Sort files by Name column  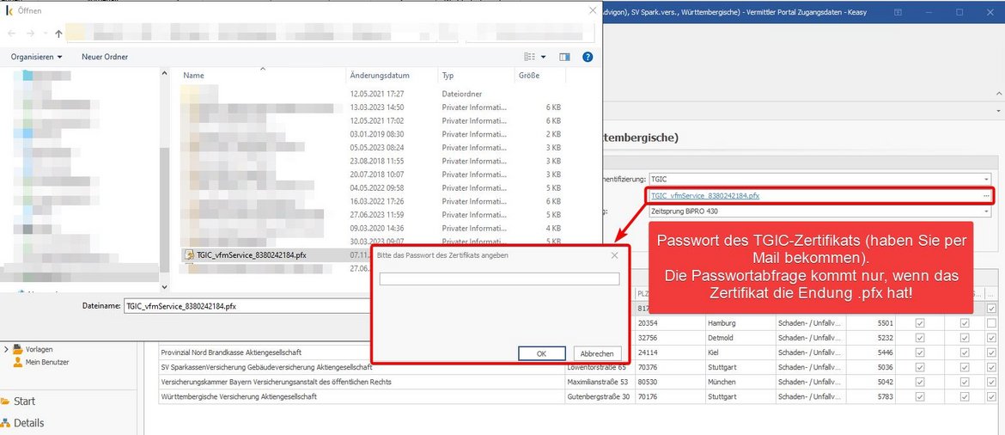[262, 75]
